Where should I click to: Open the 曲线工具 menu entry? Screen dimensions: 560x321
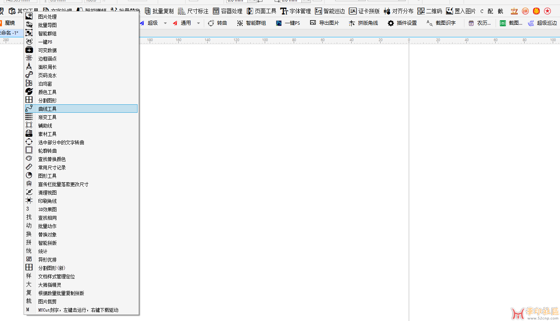[47, 109]
